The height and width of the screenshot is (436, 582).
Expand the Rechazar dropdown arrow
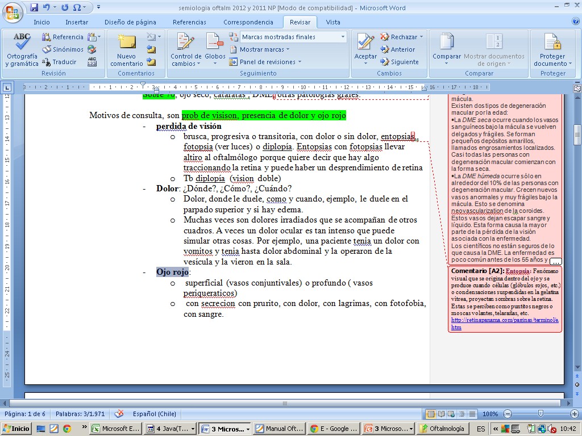pyautogui.click(x=421, y=37)
